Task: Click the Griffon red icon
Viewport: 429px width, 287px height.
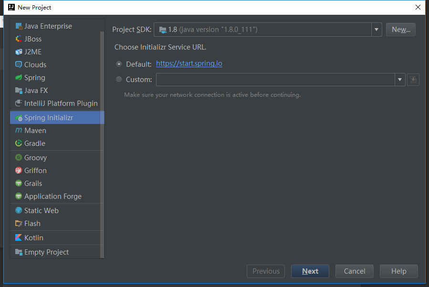Action: (19, 170)
